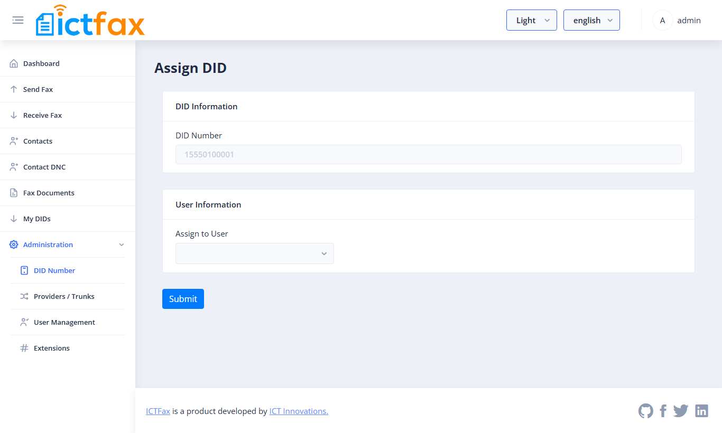Screen dimensions: 722x433
Task: Follow the ICTFax footer link
Action: coord(158,411)
